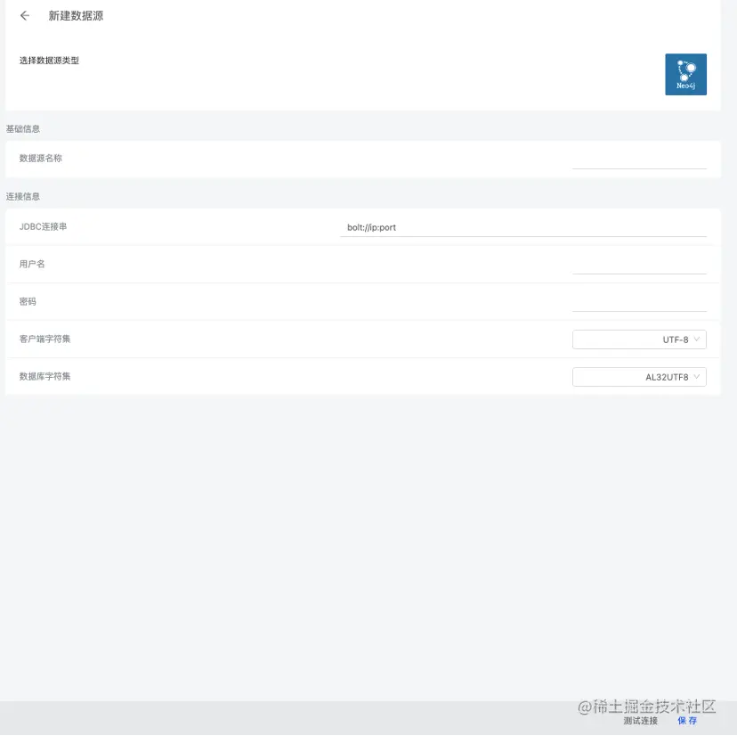Click the dropdown arrow beside AL32UTF8
This screenshot has width=737, height=736.
[x=697, y=376]
